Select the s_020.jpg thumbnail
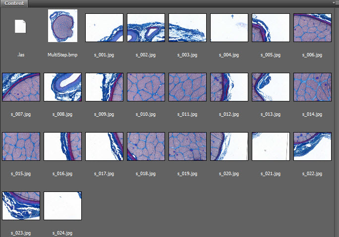The width and height of the screenshot is (339, 237). [x=229, y=146]
